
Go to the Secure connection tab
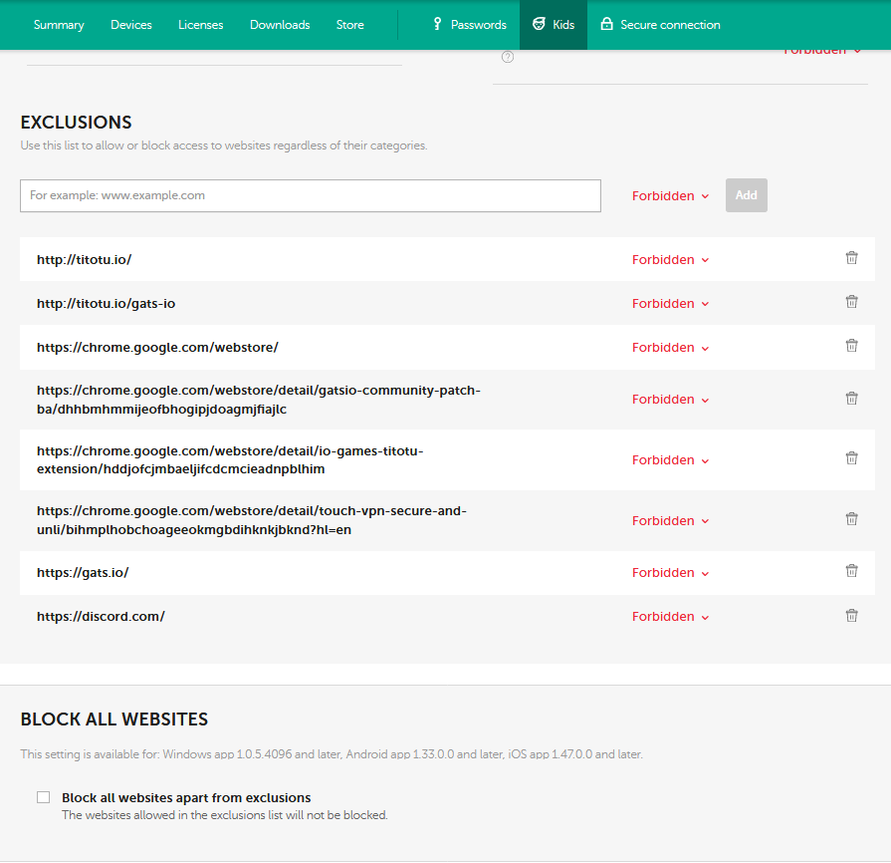coord(660,25)
